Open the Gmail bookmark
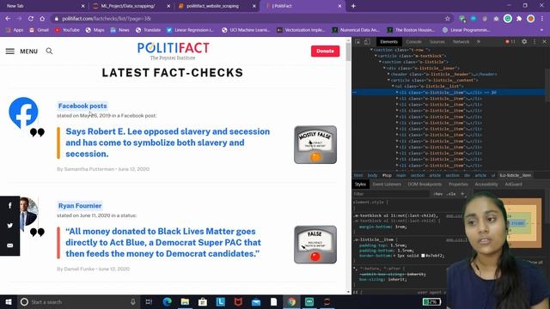550x309 pixels. click(39, 30)
